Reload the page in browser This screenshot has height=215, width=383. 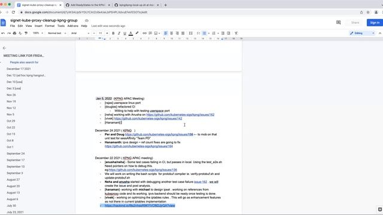click(13, 12)
